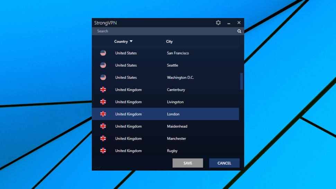The image size is (336, 189).
Task: Click the UK flag beside Canterbury
Action: (103, 90)
